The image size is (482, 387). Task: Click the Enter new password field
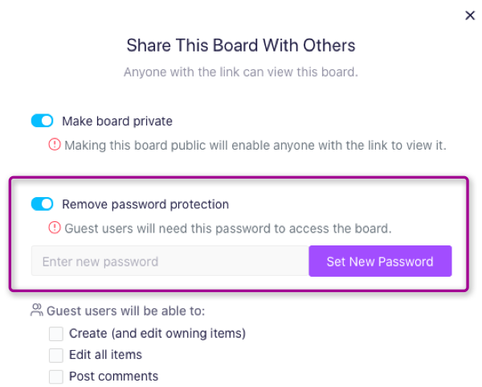tap(170, 261)
